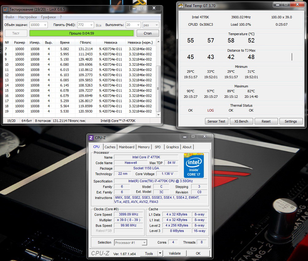This screenshot has height=261, width=308.
Task: Click the 97°C maximum temperature value
Action: click(211, 91)
